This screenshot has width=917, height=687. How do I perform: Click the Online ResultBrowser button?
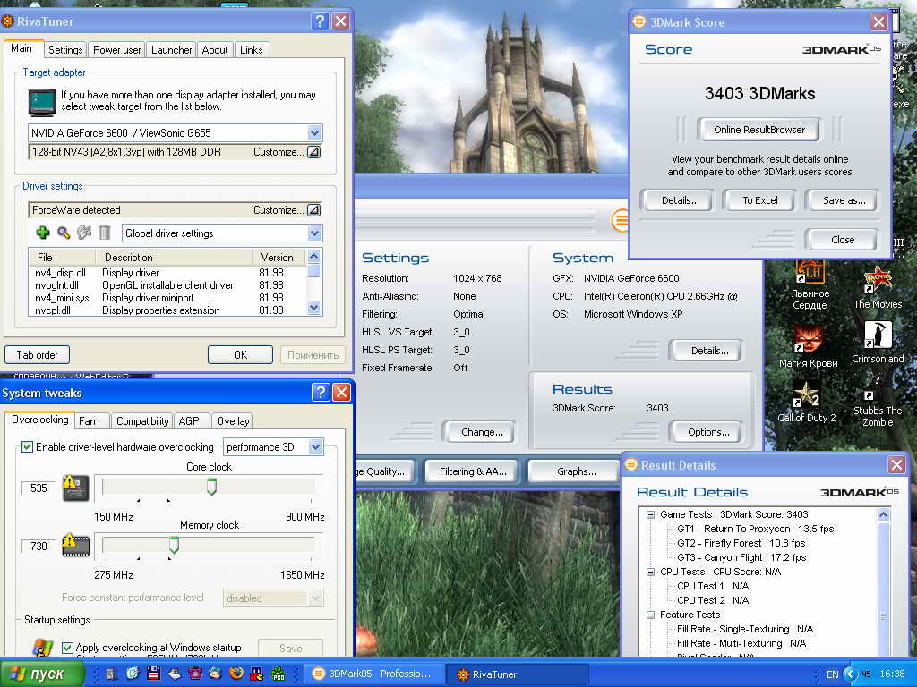coord(759,130)
